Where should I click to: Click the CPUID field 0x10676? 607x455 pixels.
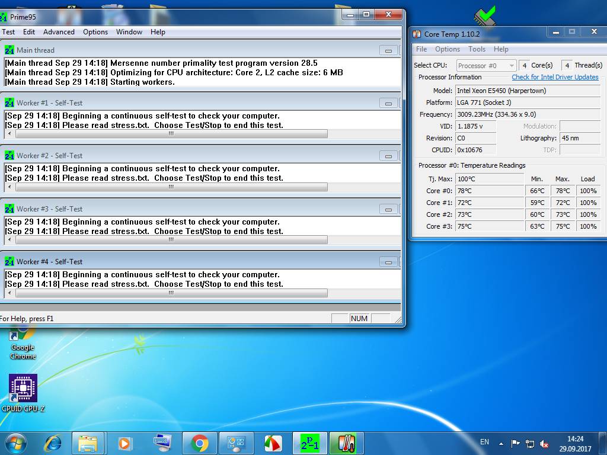[475, 150]
